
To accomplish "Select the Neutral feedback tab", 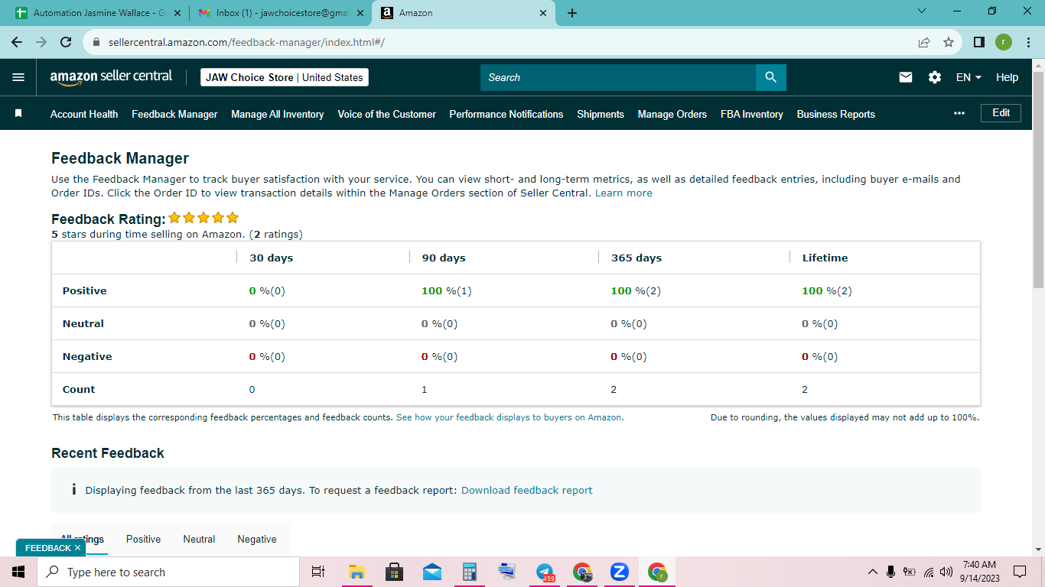I will pos(199,539).
